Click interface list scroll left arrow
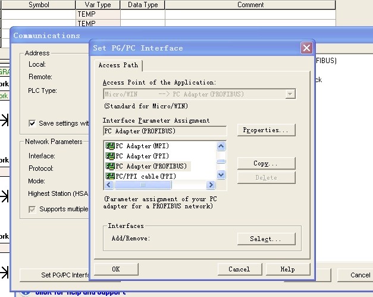The image size is (373, 297). tap(109, 185)
